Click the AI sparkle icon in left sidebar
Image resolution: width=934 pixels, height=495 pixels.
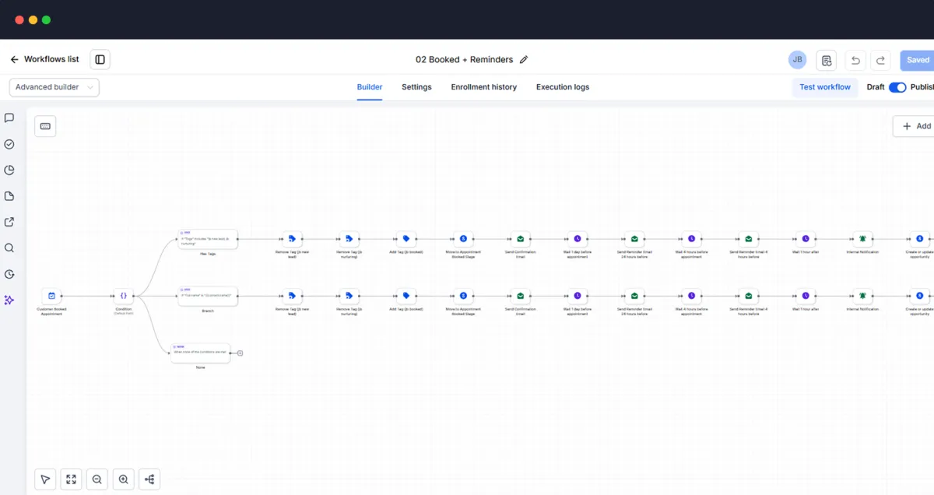point(9,300)
